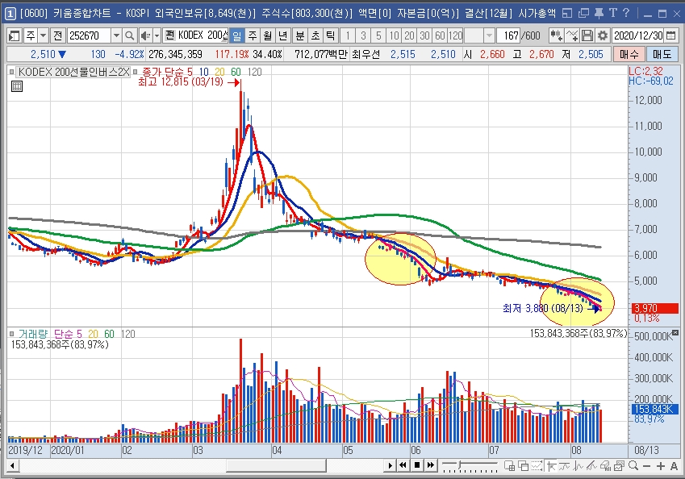Click the speaker sound icon
Image resolution: width=685 pixels, height=479 pixels.
tap(145, 35)
